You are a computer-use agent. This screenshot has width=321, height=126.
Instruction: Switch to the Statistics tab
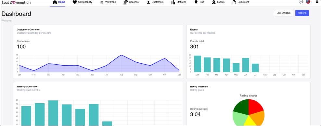[x=179, y=2]
